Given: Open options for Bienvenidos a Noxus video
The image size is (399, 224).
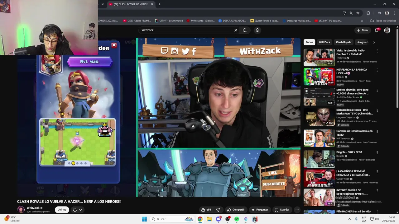Looking at the screenshot, I should pos(377,110).
